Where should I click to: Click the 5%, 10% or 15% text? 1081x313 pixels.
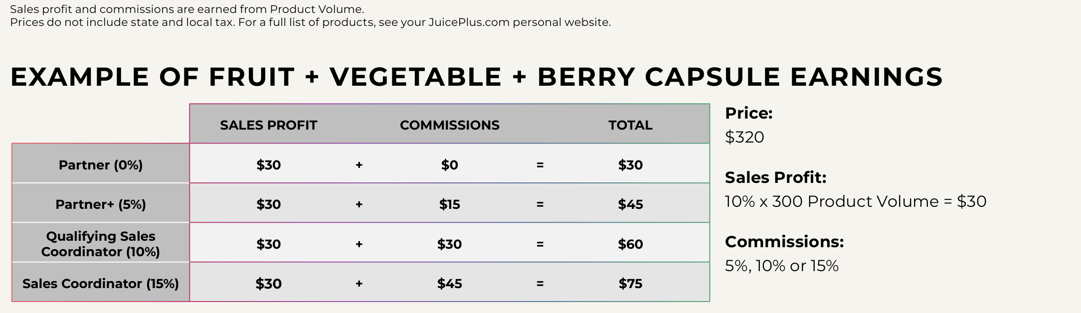[781, 266]
